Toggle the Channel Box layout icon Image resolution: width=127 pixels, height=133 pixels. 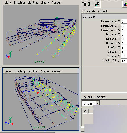coord(97,4)
